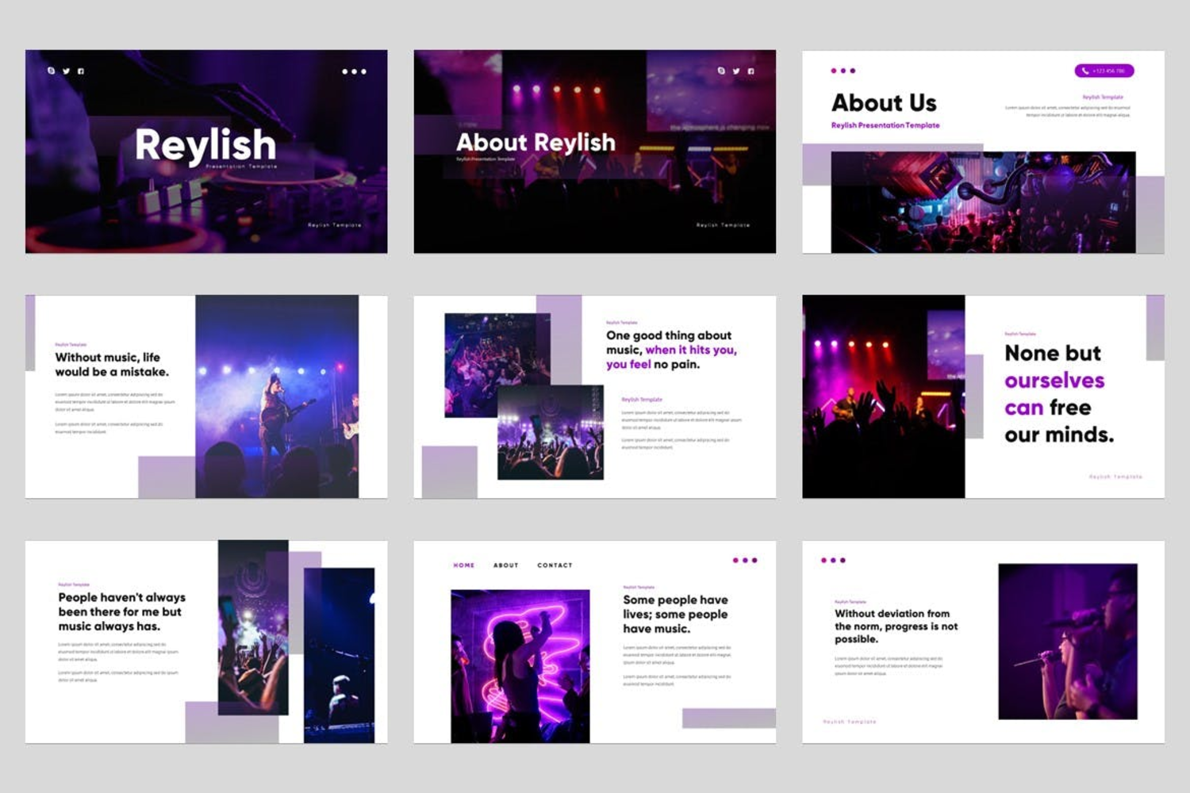The height and width of the screenshot is (793, 1190).
Task: Click the 'Reylish Presentation Template' subtitle link
Action: 885,125
